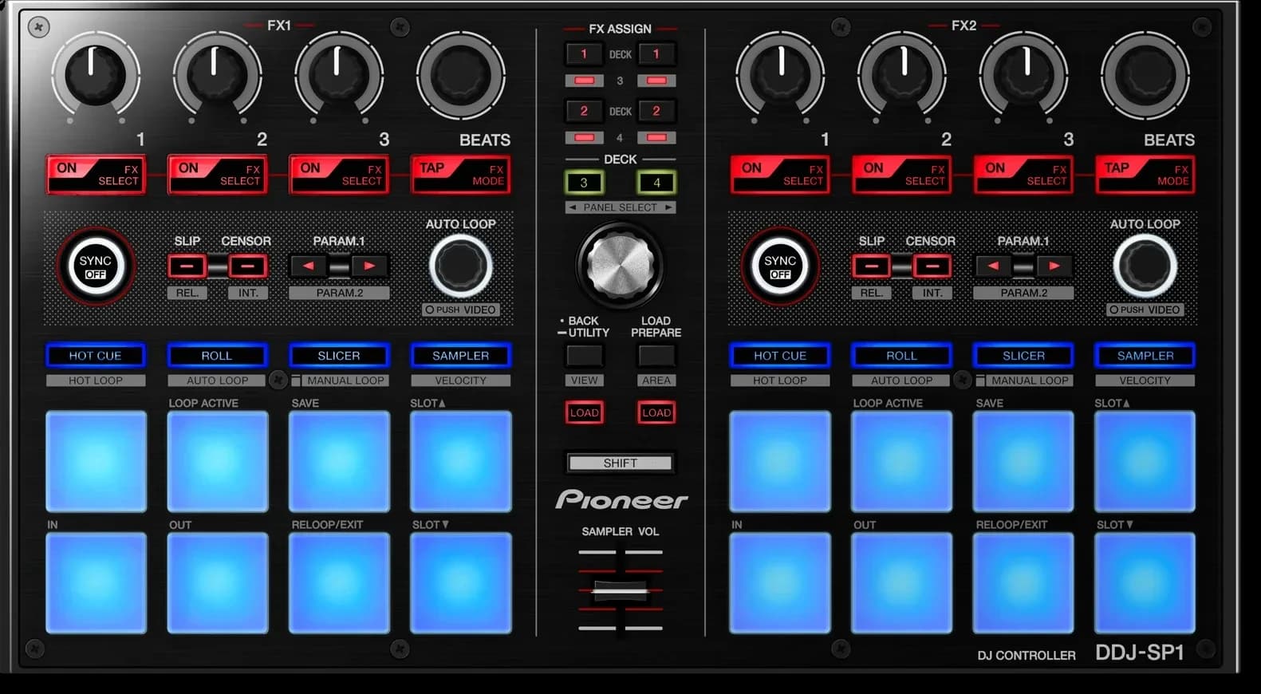Toggle FX2 effect 1 ON button
Viewport: 1261px width, 694px height.
click(781, 175)
